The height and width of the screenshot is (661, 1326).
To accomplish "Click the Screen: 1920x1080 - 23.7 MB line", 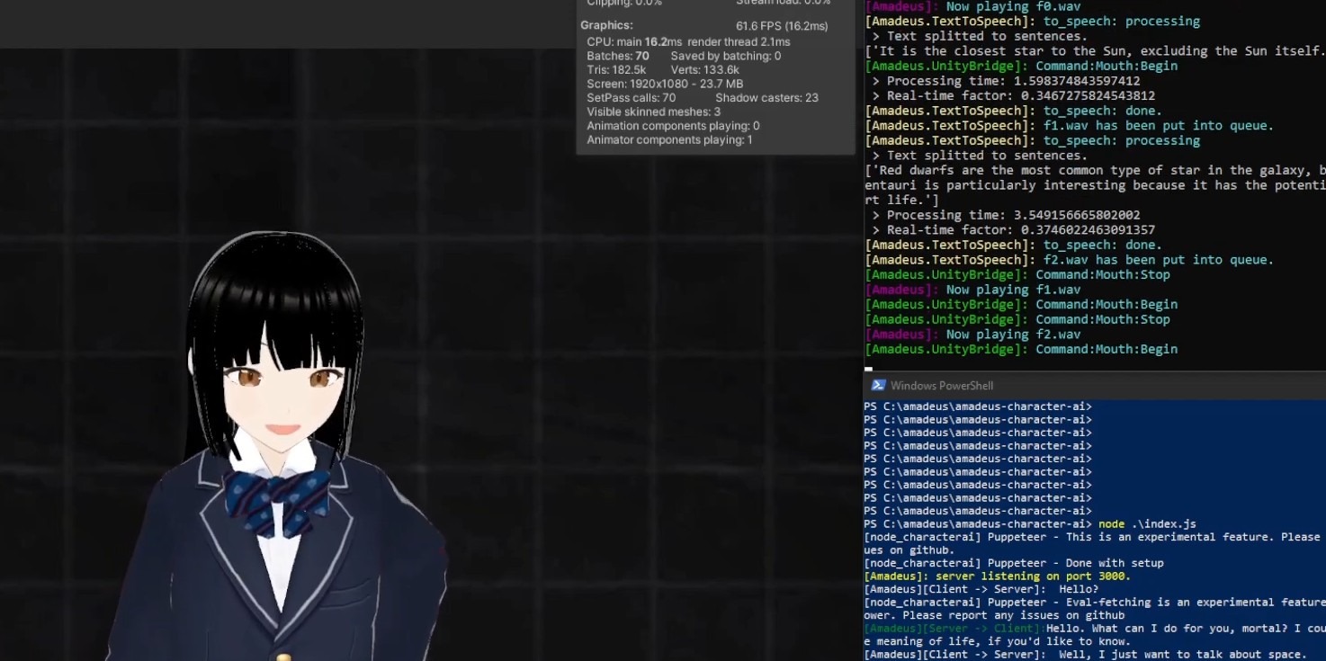I will (665, 84).
